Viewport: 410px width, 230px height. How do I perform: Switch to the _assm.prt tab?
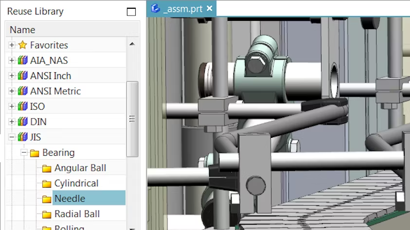[x=182, y=9]
